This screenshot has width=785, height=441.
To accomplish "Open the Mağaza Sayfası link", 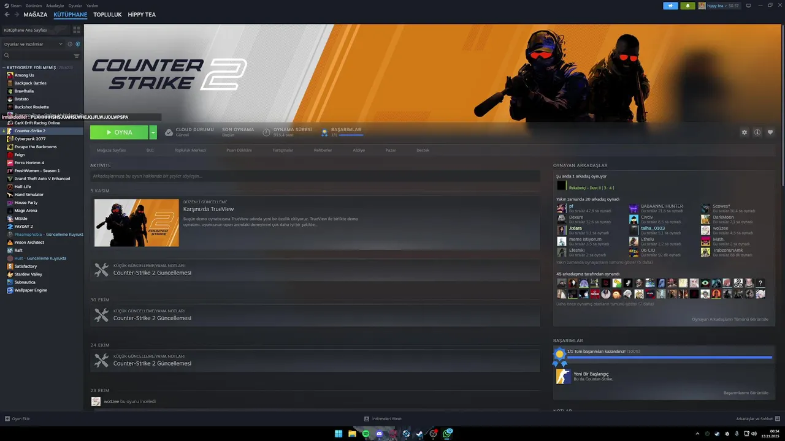I will (x=111, y=150).
